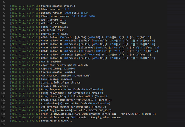Click the miner version number 1.8.1
This screenshot has width=185, height=127.
pos(66,9)
